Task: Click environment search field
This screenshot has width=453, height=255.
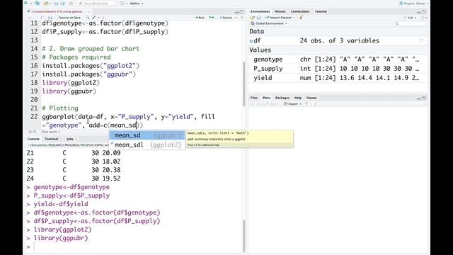Action: click(x=410, y=24)
